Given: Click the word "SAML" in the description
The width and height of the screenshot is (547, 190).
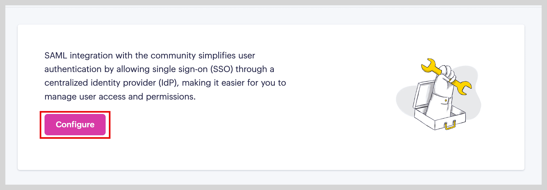Looking at the screenshot, I should coord(56,56).
